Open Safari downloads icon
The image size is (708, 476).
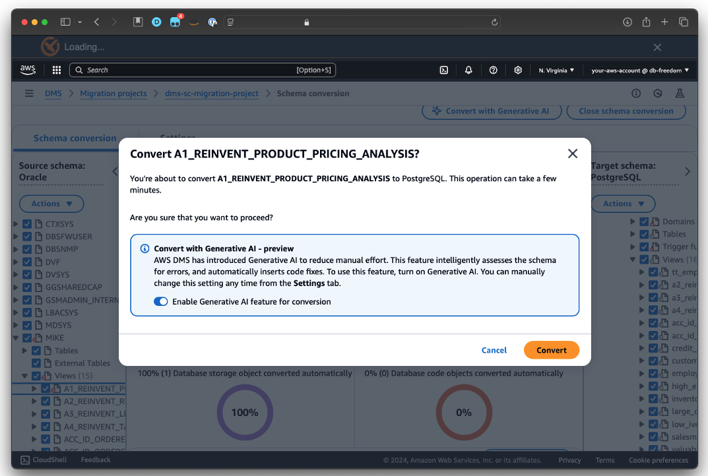coord(628,22)
